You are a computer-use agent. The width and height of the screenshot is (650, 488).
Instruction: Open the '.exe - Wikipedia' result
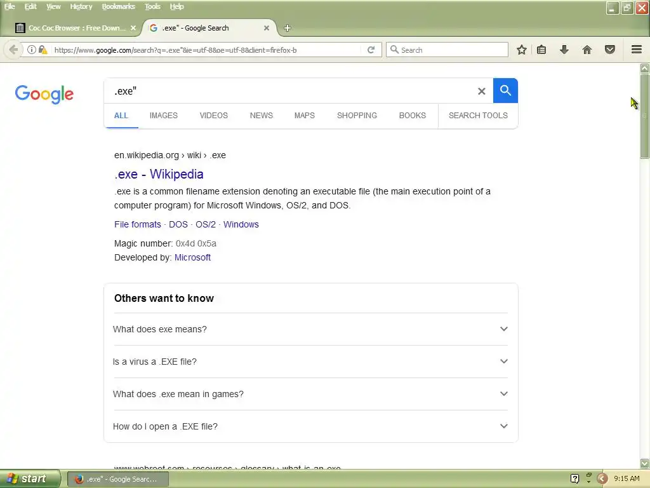[x=159, y=174]
